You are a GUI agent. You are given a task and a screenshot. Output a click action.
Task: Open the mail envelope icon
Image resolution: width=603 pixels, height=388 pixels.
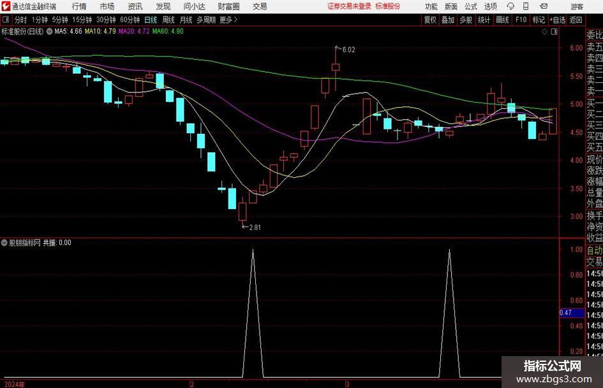pos(544,6)
